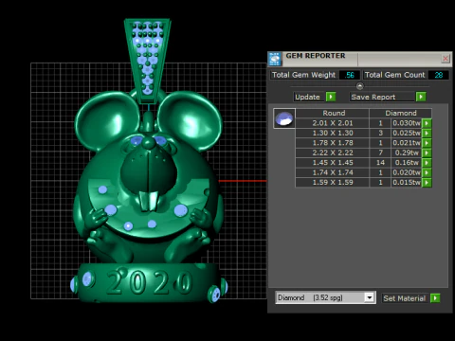The image size is (455, 341).
Task: Click the quantity 3 cell
Action: click(380, 133)
